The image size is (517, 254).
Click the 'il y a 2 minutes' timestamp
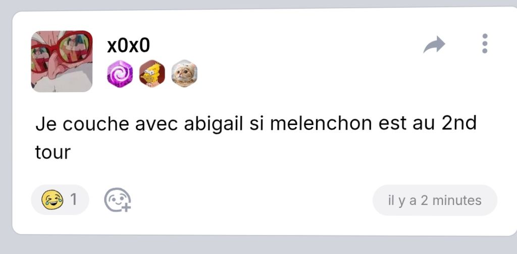tap(435, 201)
